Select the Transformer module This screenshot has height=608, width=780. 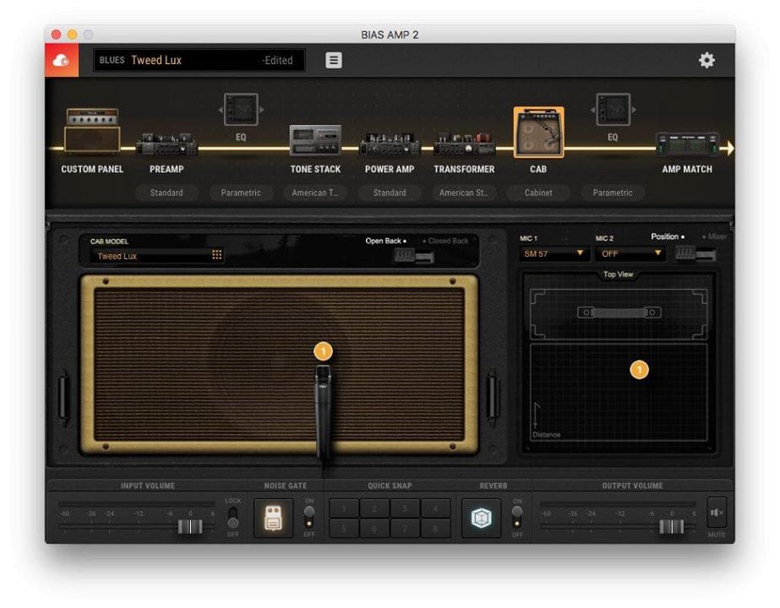464,144
